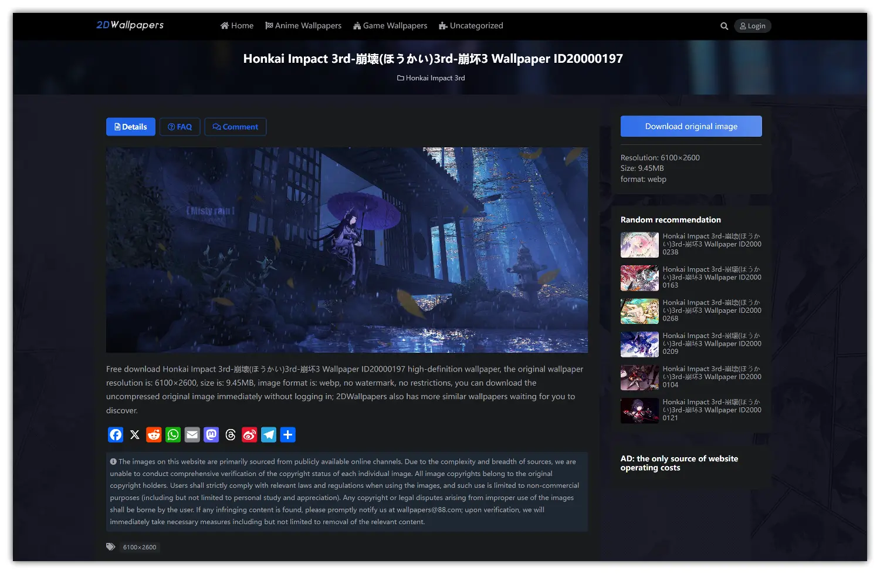The image size is (880, 574).
Task: Open thumbnail for wallpaper ID20000163
Action: 639,278
